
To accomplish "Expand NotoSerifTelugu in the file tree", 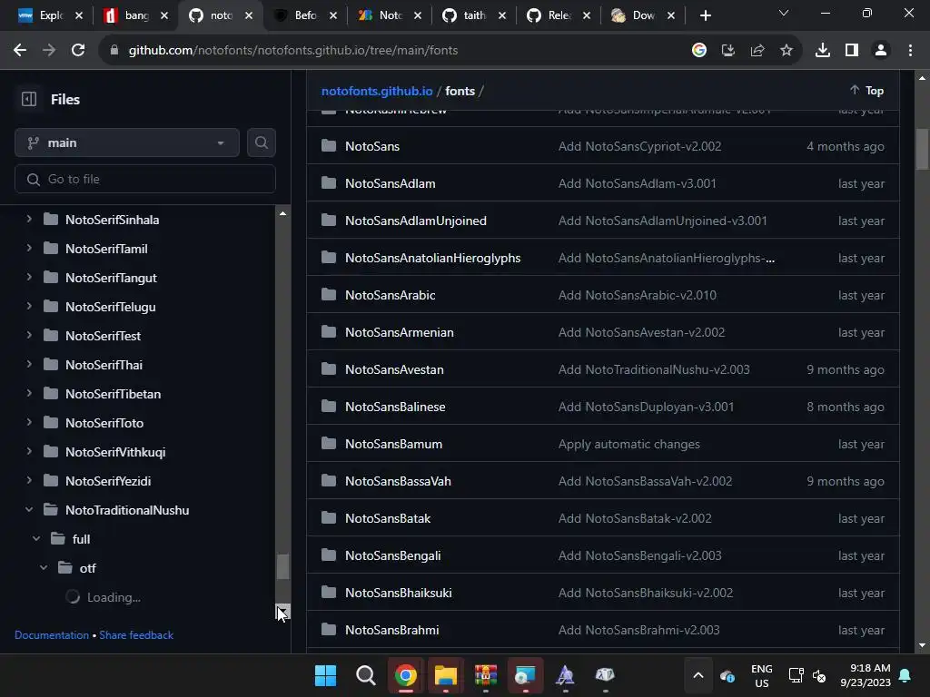I will (x=28, y=307).
